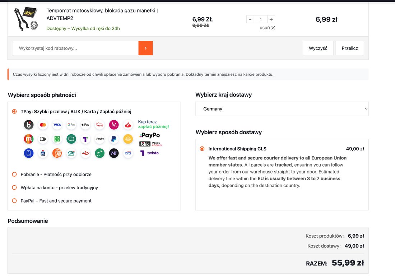
Task: Click the Wyczyść clear cart button
Action: (x=318, y=48)
